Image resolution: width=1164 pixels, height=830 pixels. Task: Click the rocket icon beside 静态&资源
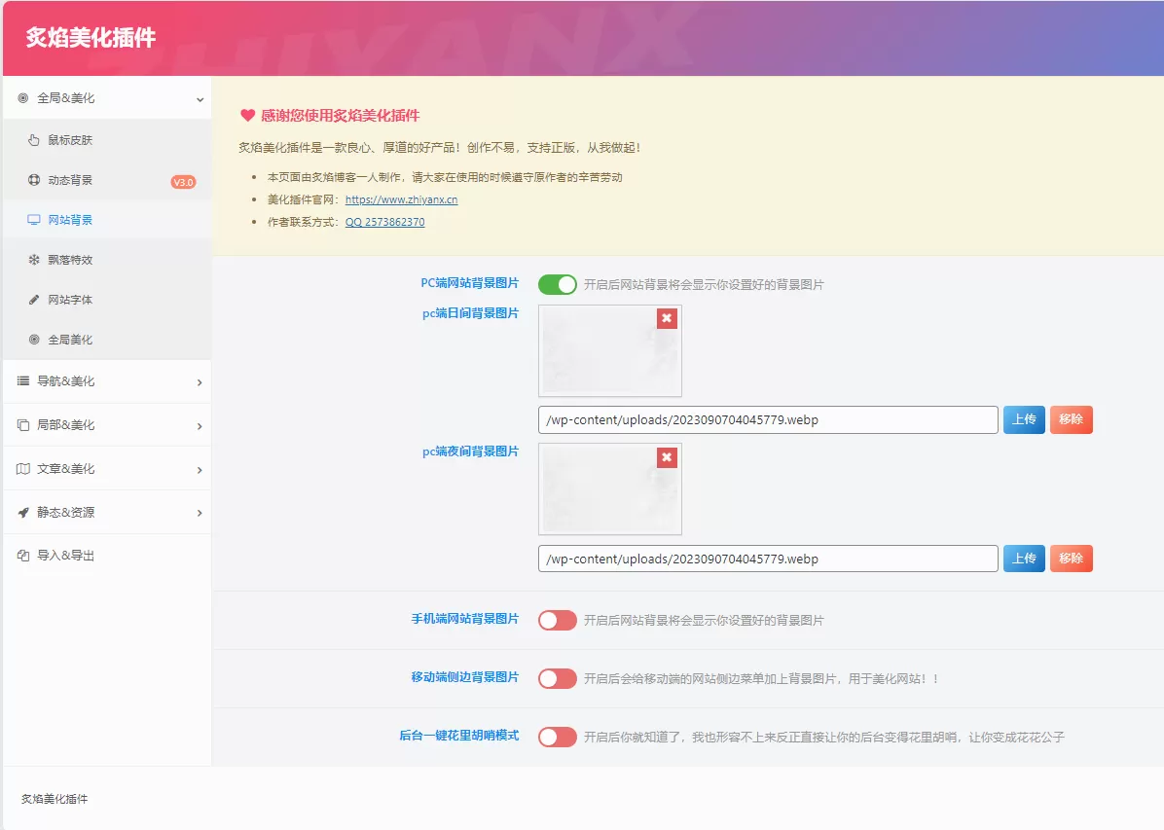tap(23, 512)
